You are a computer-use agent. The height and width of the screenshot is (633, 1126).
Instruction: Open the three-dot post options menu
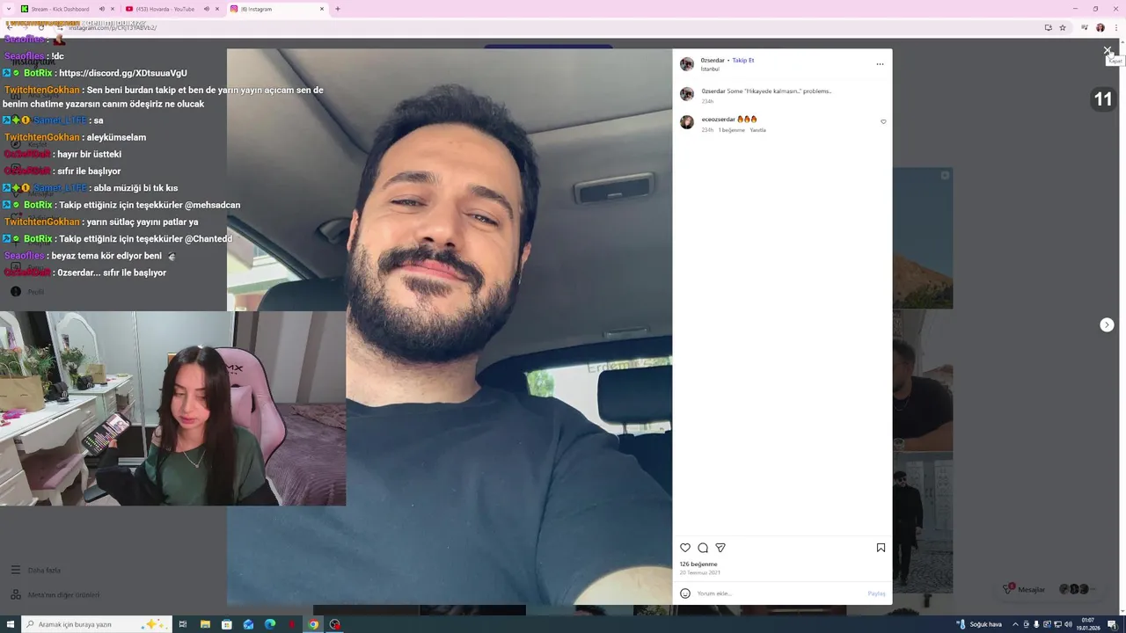point(880,64)
